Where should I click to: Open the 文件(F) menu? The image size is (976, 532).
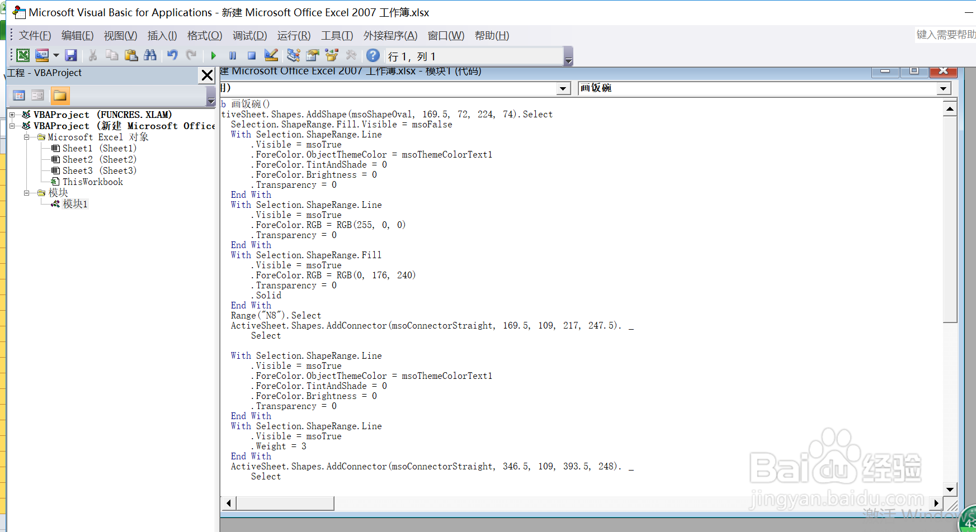click(x=35, y=36)
